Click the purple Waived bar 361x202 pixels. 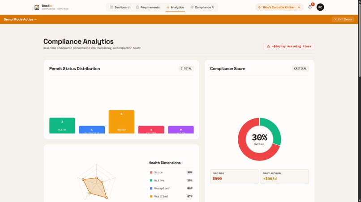[x=181, y=130]
